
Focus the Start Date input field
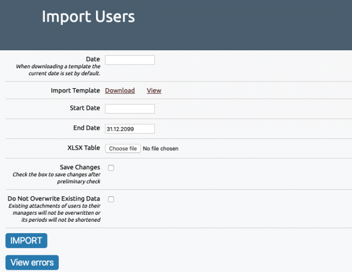click(130, 109)
